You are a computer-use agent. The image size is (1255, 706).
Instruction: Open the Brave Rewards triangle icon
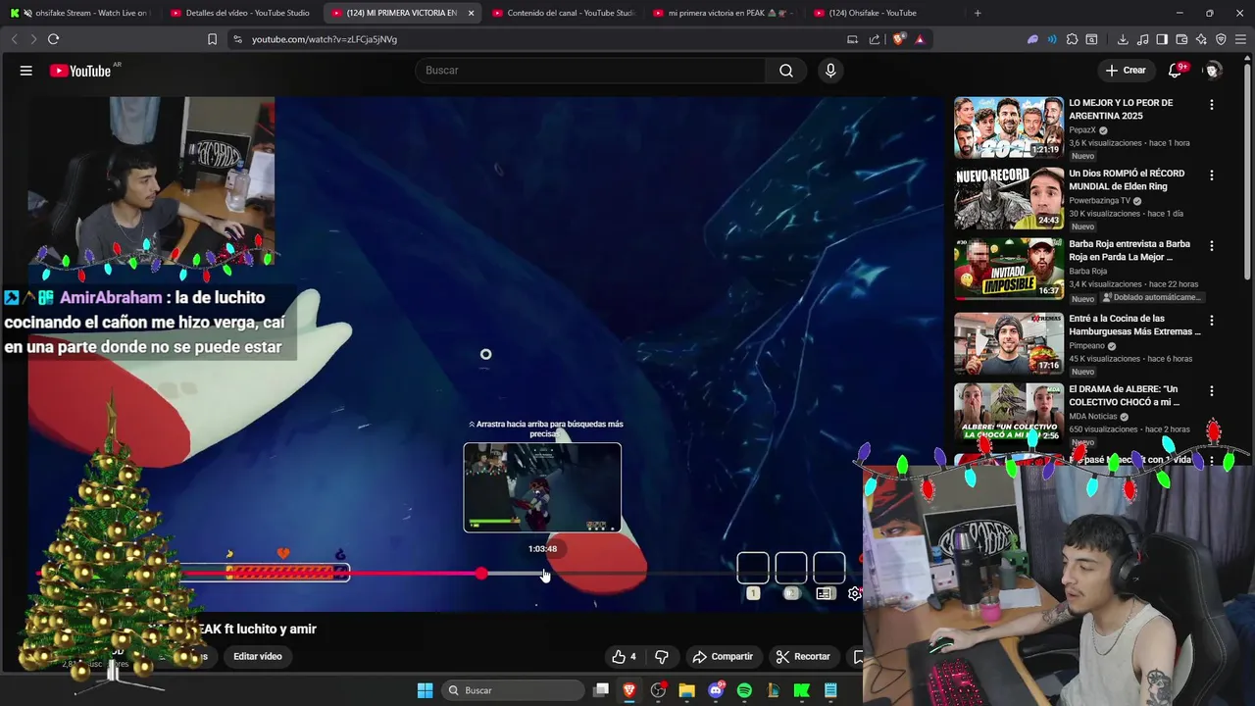pos(920,39)
